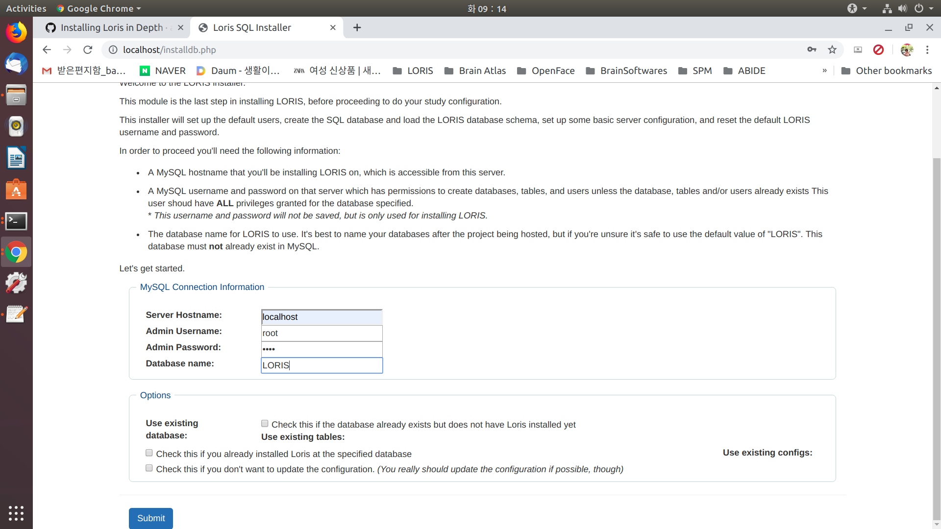Open the Gmail inbox bookmark
The width and height of the screenshot is (941, 529).
[x=84, y=71]
